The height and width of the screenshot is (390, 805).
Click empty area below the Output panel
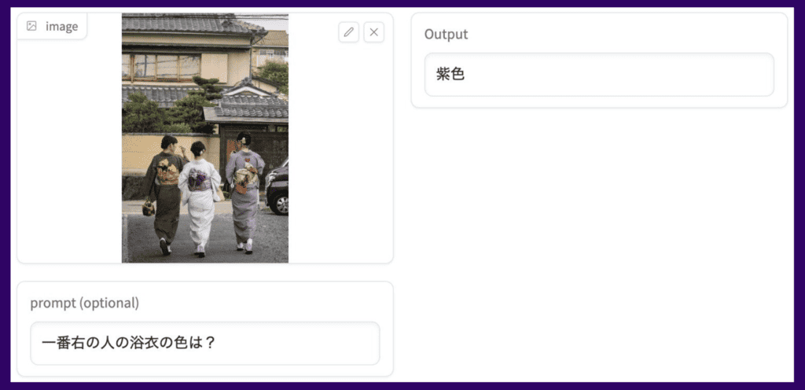pos(599,241)
